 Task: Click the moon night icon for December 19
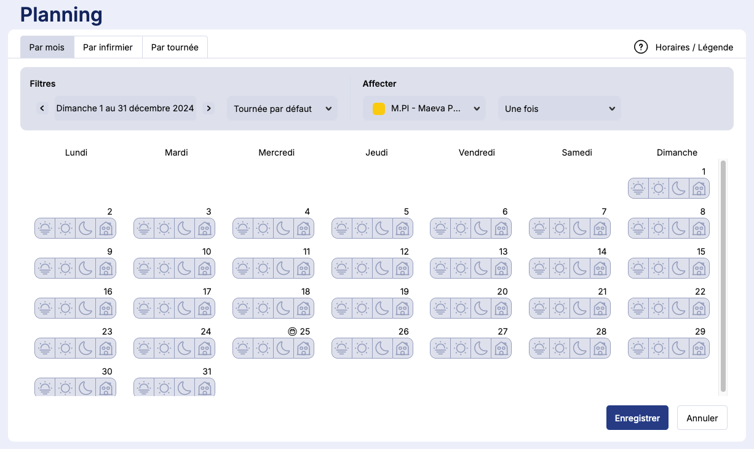pyautogui.click(x=383, y=308)
